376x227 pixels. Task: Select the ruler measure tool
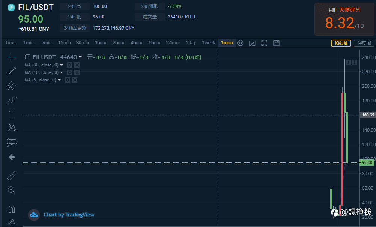12,176
